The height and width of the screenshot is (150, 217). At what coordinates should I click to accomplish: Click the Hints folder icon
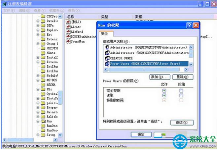pos(43,53)
